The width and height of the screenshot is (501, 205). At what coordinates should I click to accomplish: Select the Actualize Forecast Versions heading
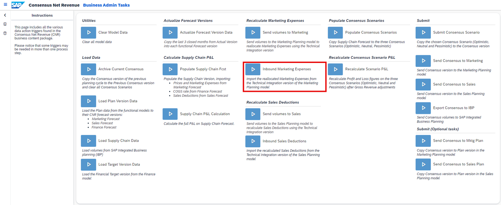coord(188,21)
